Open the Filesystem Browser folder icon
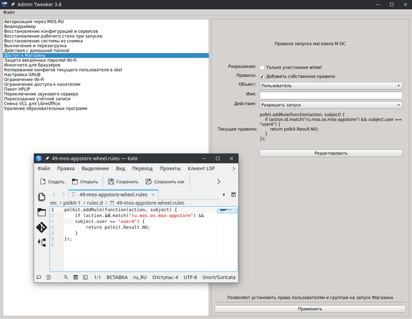The height and width of the screenshot is (319, 412). click(41, 212)
